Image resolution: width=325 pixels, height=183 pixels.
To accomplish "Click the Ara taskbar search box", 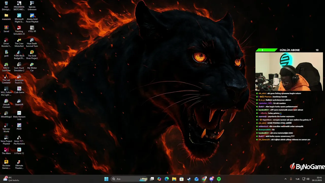I will [x=129, y=179].
